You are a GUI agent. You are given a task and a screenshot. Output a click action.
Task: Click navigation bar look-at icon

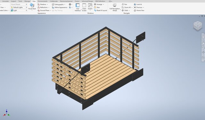coord(203,57)
